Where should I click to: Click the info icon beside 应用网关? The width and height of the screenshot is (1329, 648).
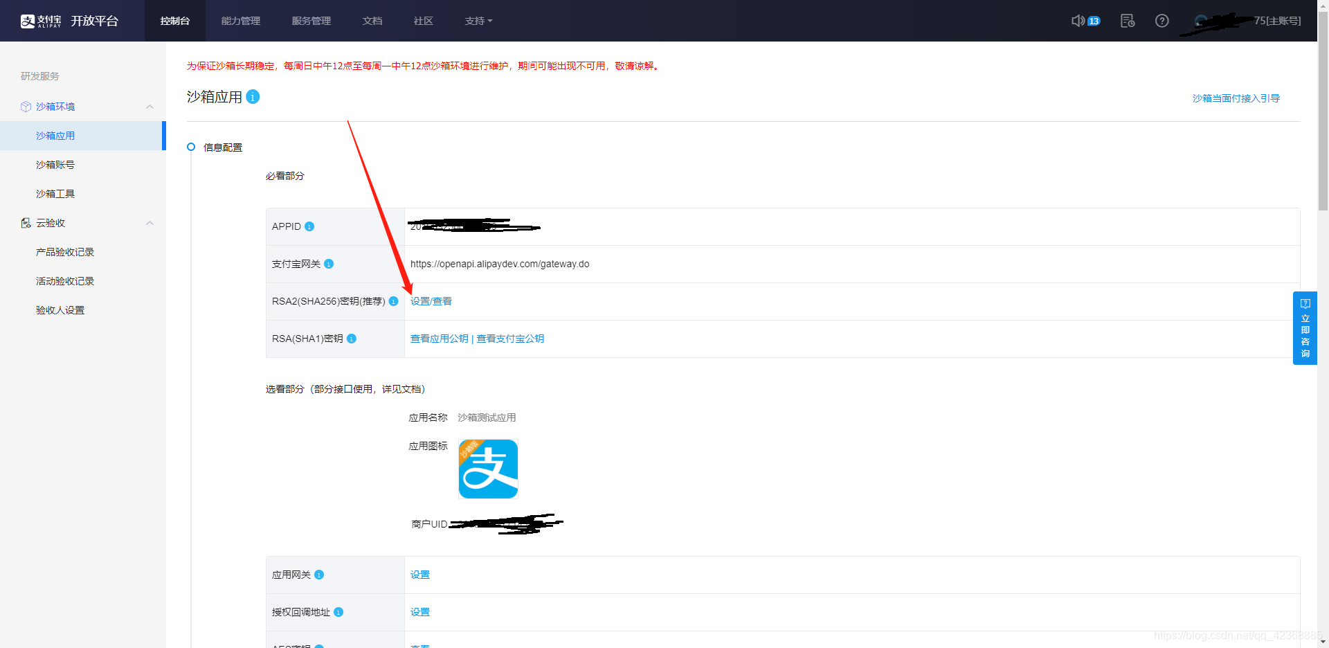click(x=319, y=575)
